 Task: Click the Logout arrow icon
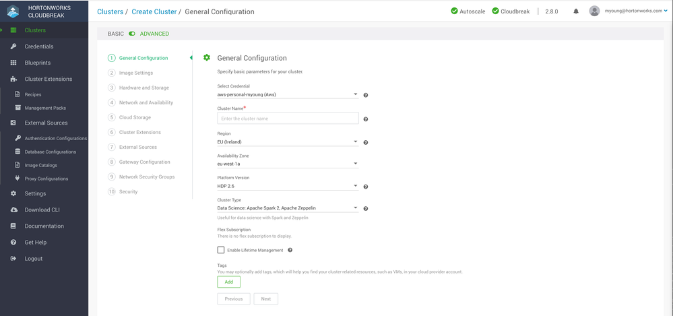(x=13, y=259)
